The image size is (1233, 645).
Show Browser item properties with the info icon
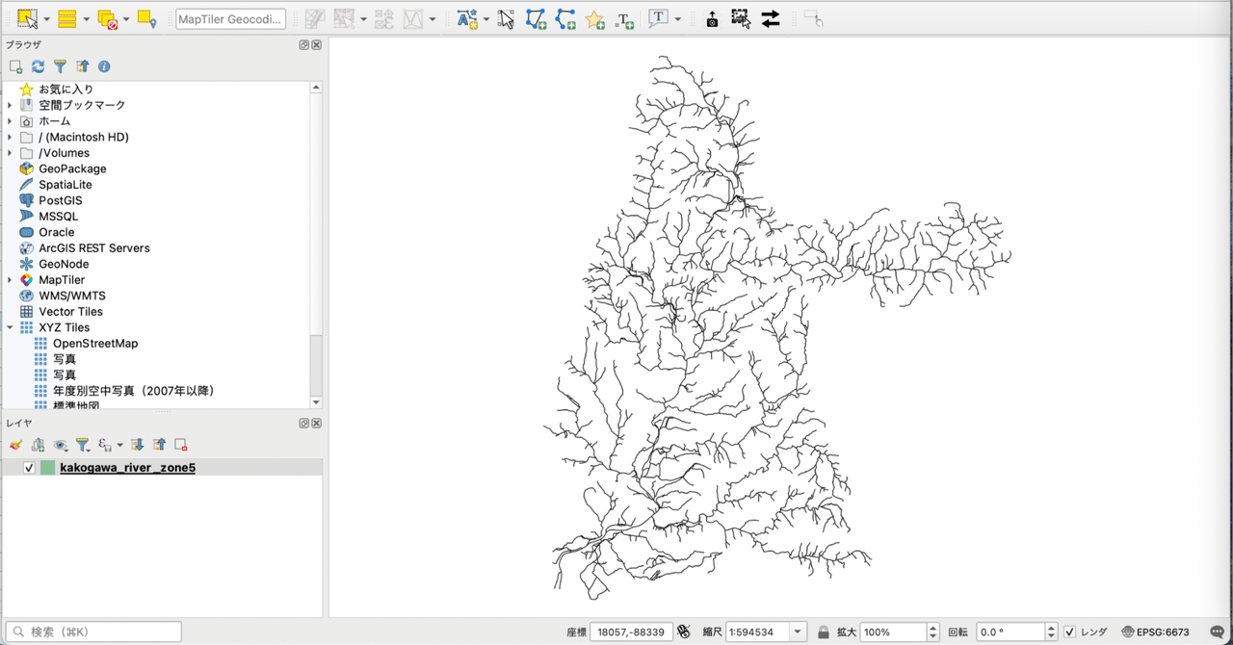[105, 66]
